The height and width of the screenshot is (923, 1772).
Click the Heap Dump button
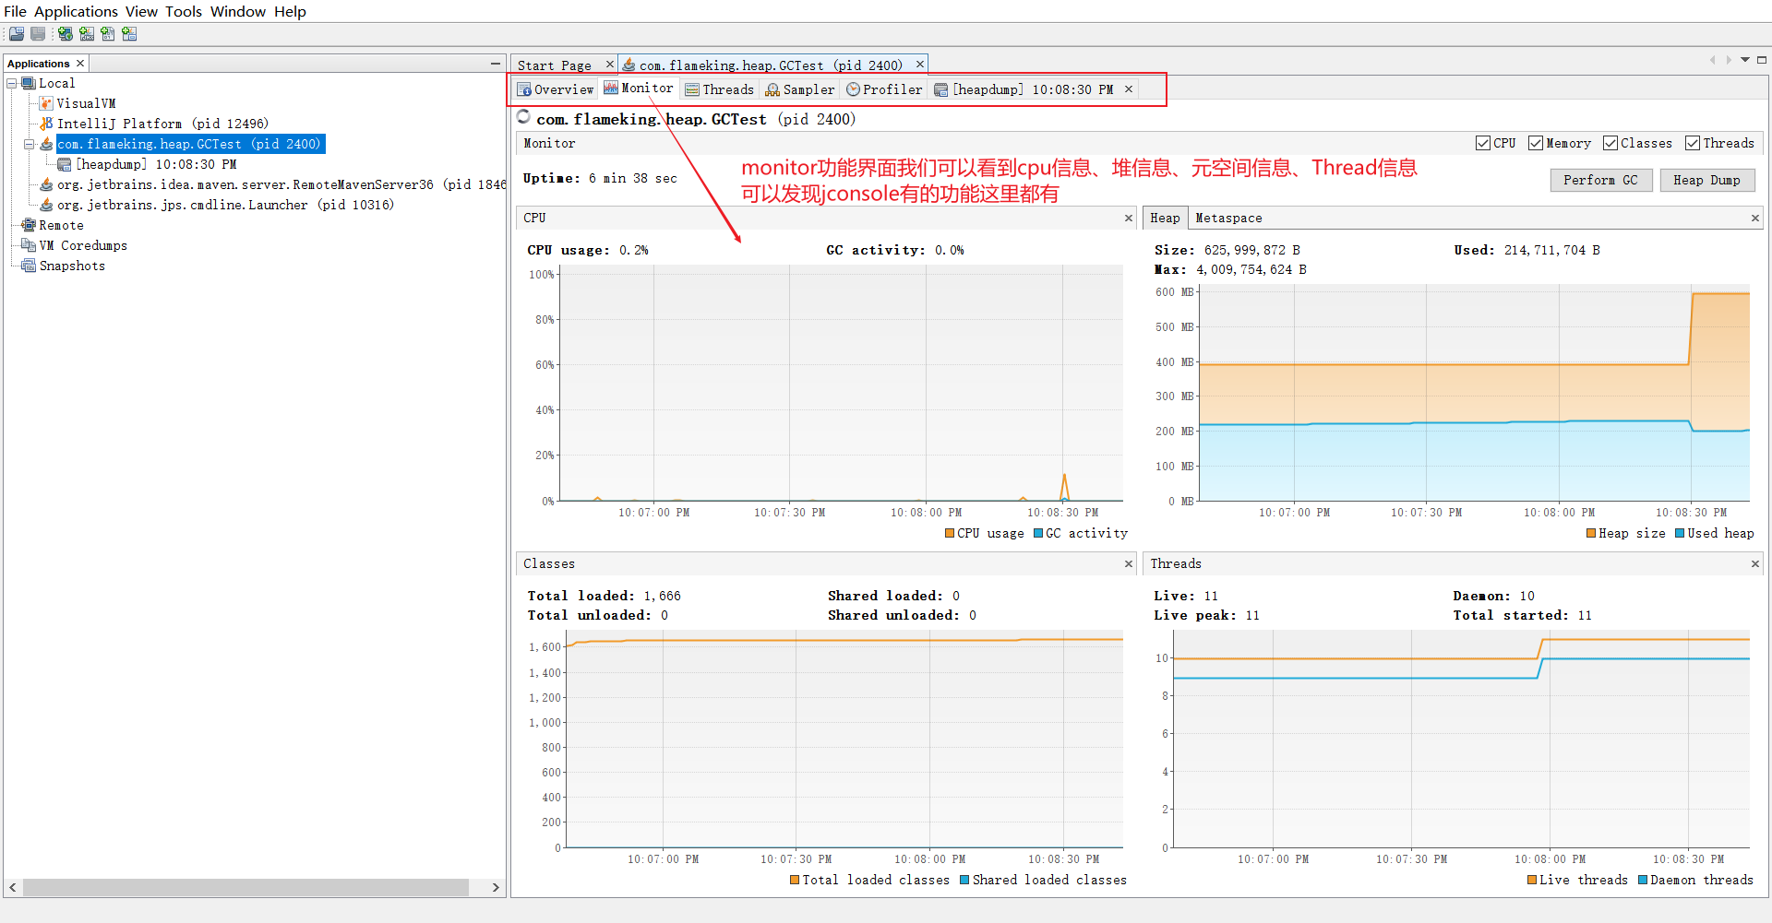tap(1706, 180)
